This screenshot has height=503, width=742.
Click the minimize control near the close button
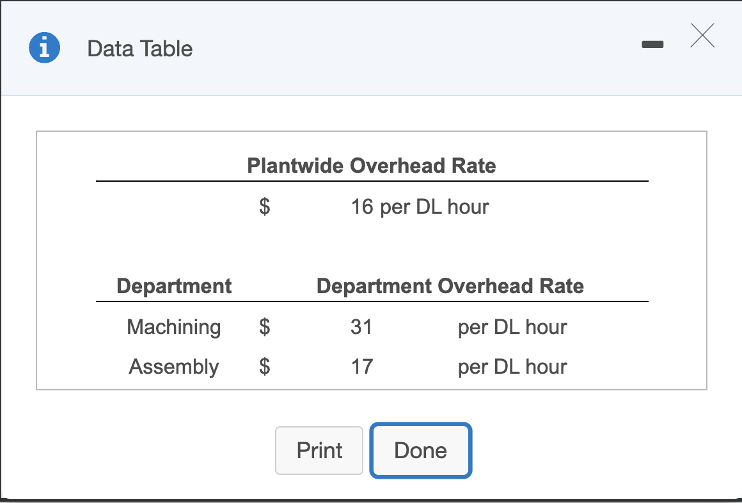tap(653, 44)
